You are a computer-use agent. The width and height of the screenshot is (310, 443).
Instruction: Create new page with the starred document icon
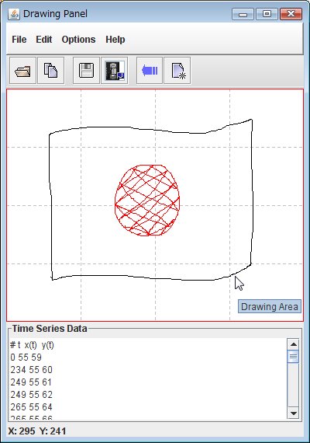click(177, 71)
